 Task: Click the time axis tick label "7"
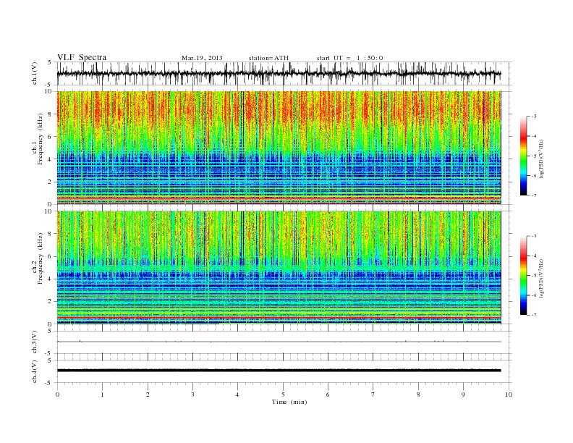(x=373, y=395)
